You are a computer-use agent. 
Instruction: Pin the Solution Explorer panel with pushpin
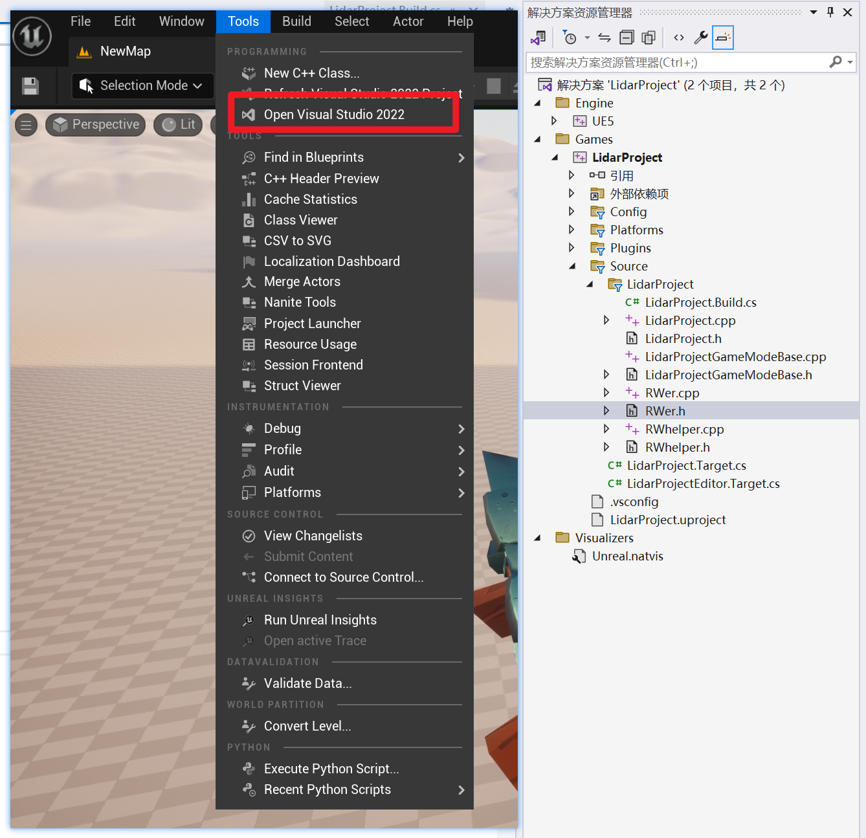(830, 12)
